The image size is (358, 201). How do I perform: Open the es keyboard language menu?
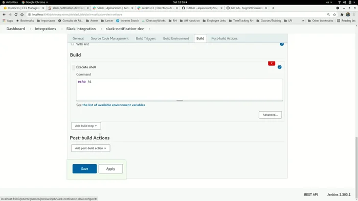pyautogui.click(x=329, y=2)
